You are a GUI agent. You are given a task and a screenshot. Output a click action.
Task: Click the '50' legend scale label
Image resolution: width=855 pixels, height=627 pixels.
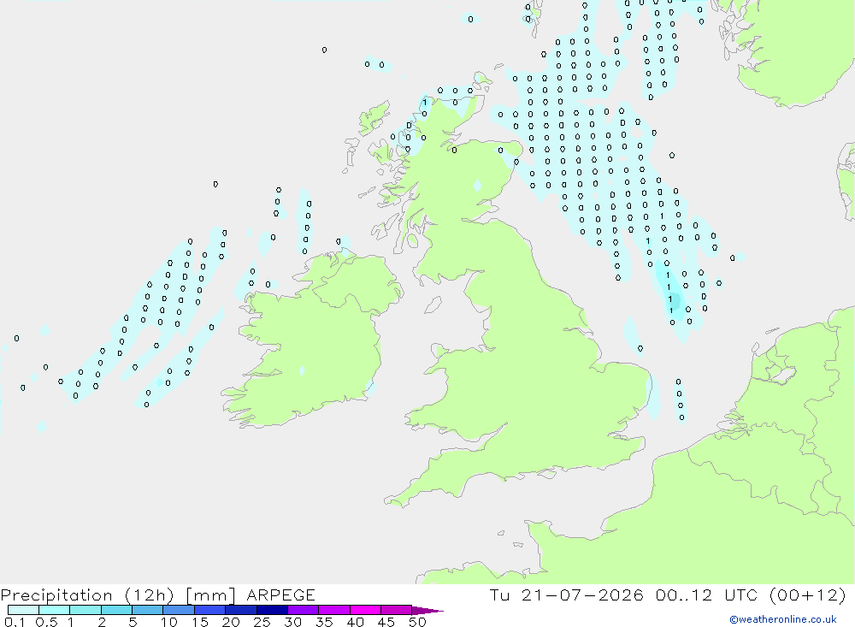417,622
